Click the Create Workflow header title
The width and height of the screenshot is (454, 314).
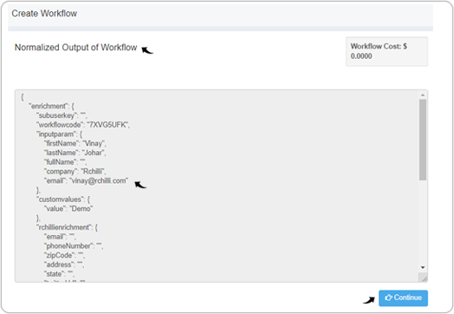(x=44, y=13)
